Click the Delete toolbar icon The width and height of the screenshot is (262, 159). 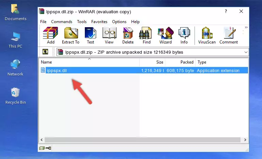pos(128,35)
